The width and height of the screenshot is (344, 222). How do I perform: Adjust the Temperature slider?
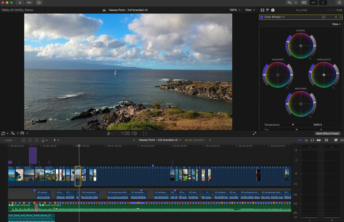293,124
